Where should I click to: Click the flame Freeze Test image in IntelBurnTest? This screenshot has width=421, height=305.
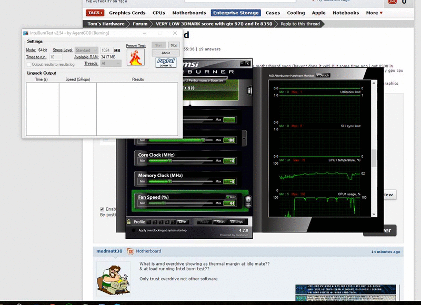[136, 57]
